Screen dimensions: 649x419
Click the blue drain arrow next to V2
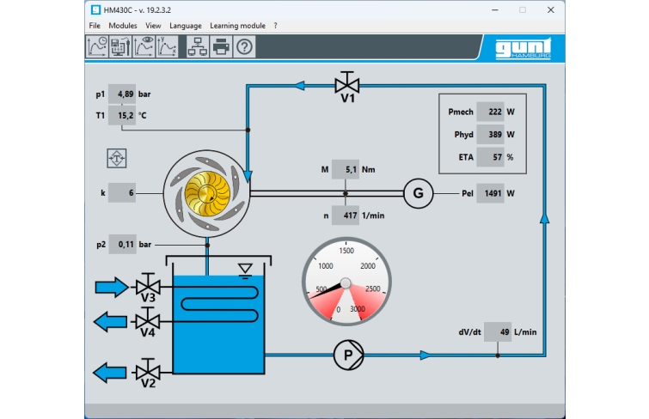110,373
